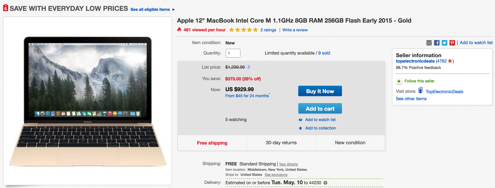Open the 9 sold link
Viewport: 495px width, 188px height.
(324, 53)
